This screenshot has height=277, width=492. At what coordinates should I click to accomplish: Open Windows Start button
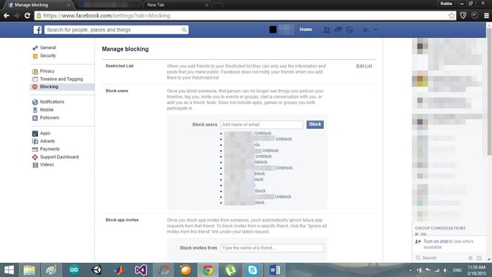pos(9,270)
